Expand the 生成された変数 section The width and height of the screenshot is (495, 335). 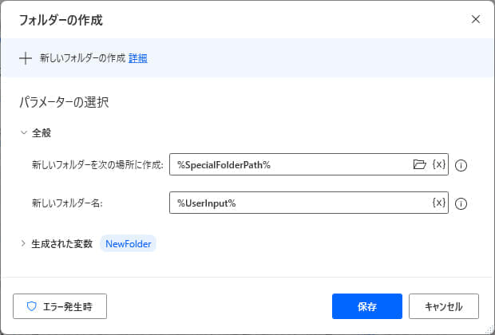[x=23, y=243]
